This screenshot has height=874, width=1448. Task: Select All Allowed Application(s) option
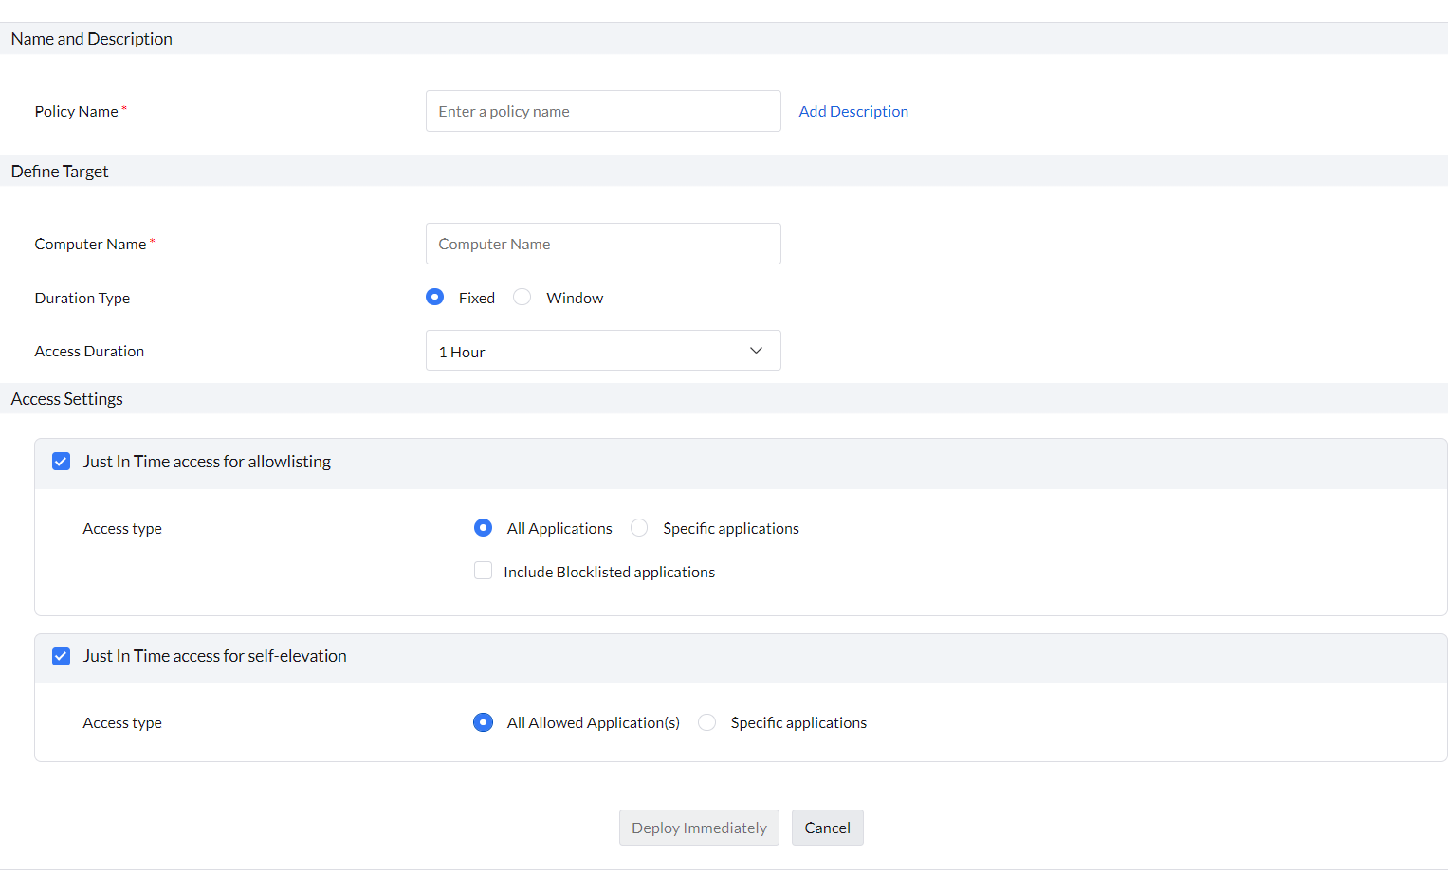click(484, 722)
